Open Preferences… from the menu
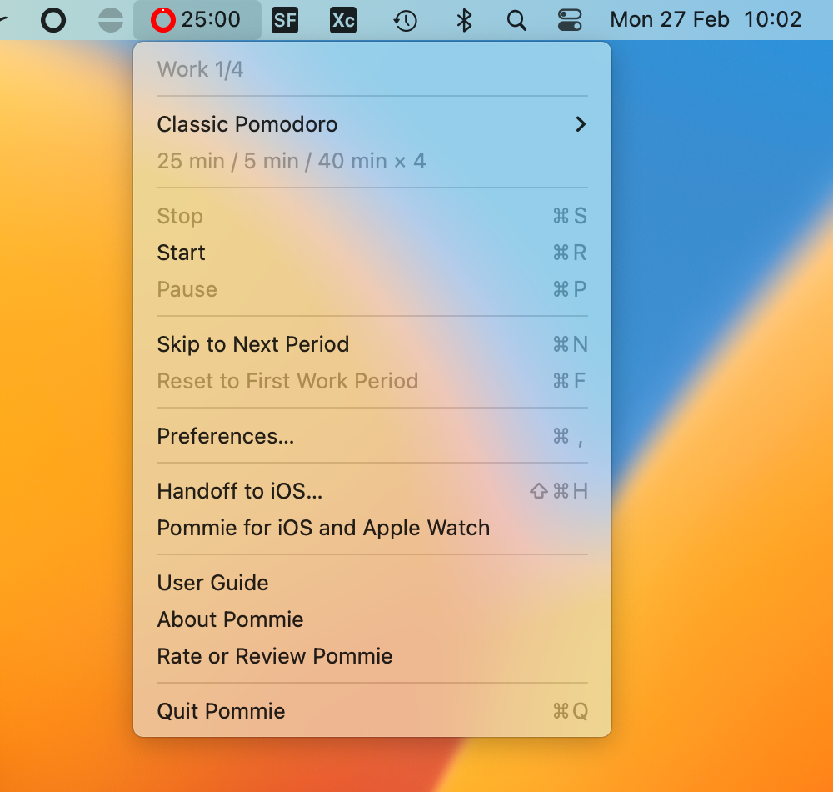The width and height of the screenshot is (833, 792). pyautogui.click(x=226, y=436)
